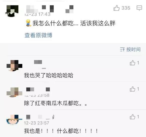146x137 pixels.
Task: Select reply text 我也哭了哈哈哈哈哈
Action: pos(49,75)
